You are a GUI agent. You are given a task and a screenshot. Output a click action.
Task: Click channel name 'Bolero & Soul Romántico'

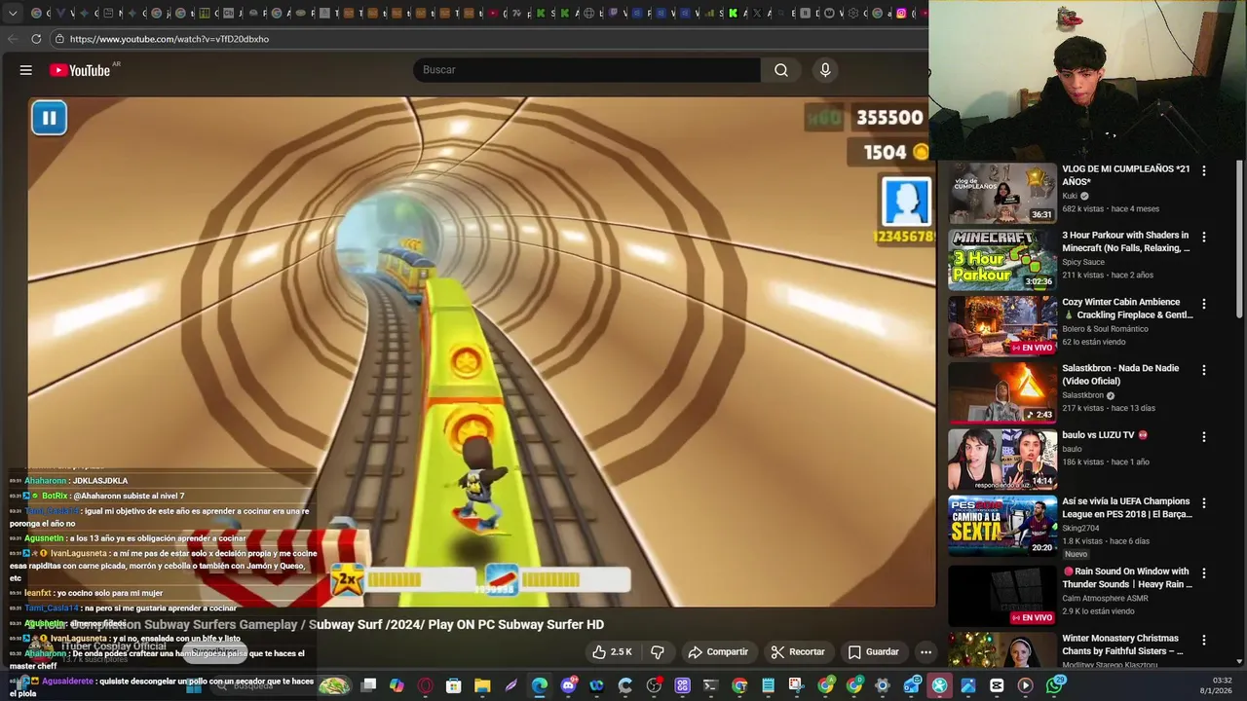coord(1105,329)
